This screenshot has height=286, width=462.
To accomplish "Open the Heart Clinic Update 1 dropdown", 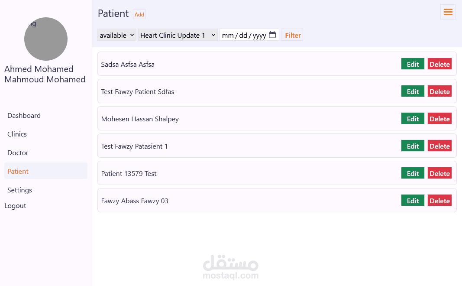I will 178,35.
